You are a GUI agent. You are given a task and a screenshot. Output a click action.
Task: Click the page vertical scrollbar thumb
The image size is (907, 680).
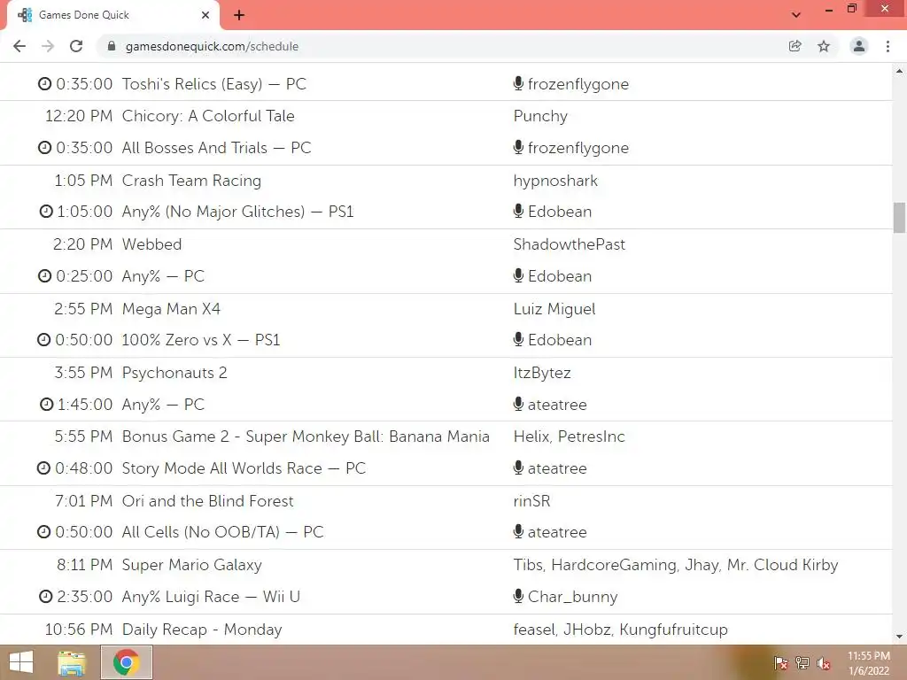(x=899, y=218)
